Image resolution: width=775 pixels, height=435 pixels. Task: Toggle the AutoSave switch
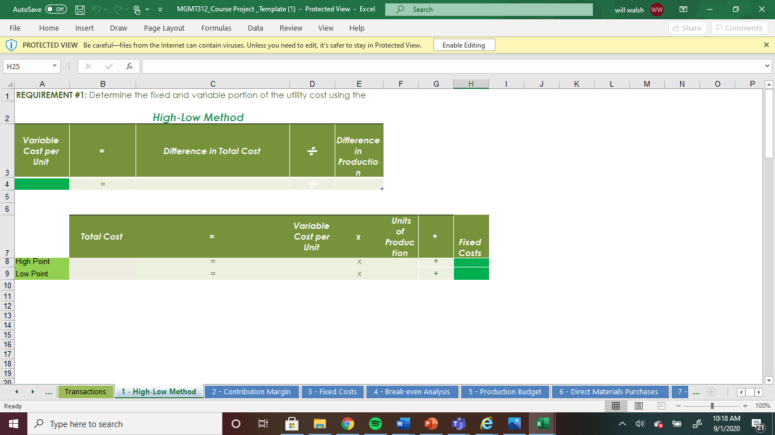click(56, 10)
